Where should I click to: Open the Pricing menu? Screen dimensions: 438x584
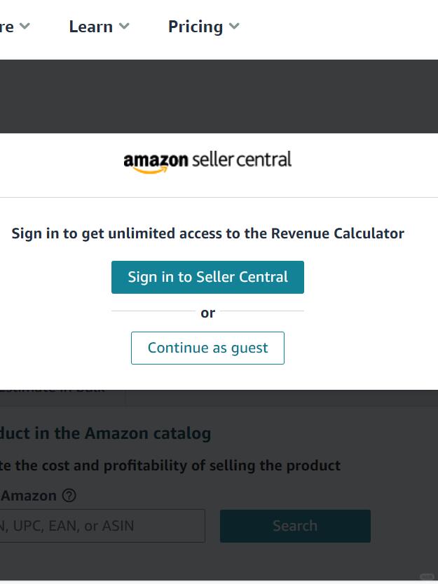pyautogui.click(x=196, y=27)
